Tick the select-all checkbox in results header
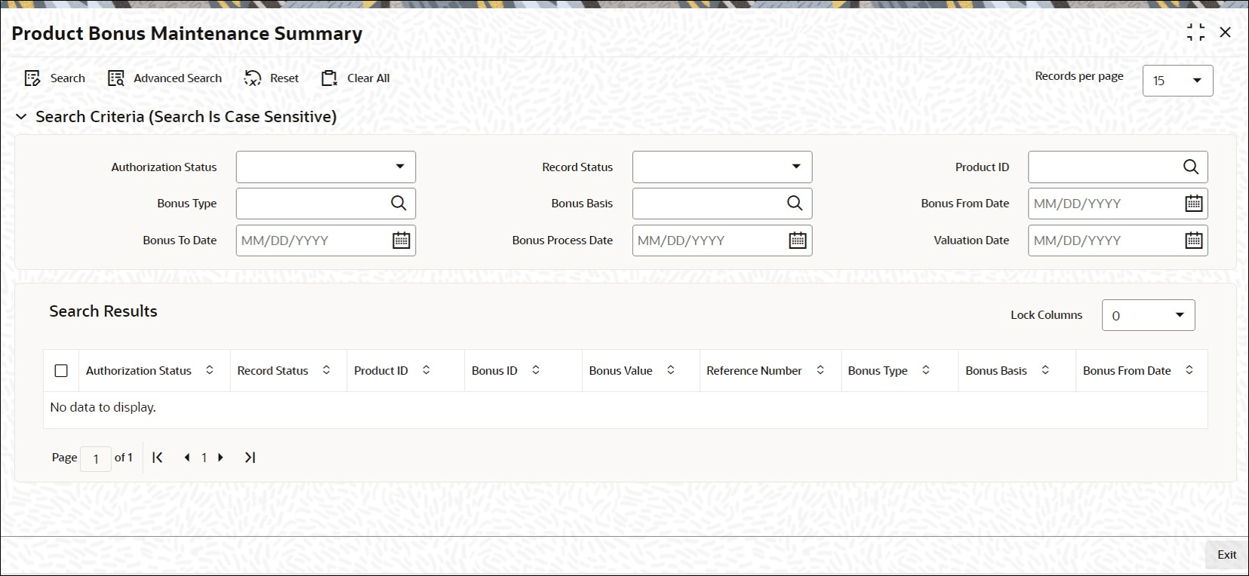 pyautogui.click(x=61, y=371)
